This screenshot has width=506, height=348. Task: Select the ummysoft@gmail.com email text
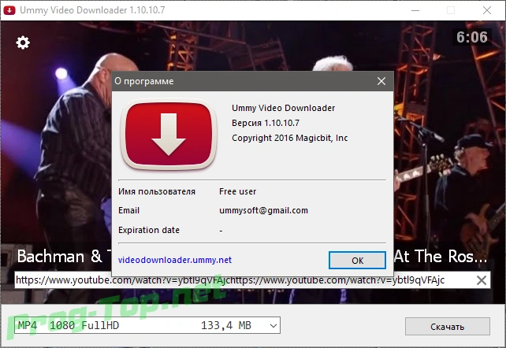tap(263, 210)
